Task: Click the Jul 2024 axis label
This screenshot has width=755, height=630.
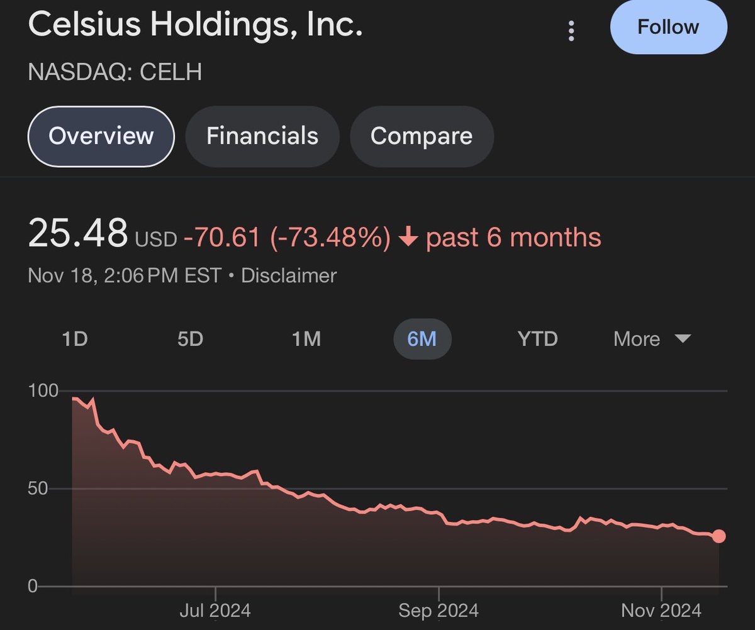Action: tap(215, 610)
